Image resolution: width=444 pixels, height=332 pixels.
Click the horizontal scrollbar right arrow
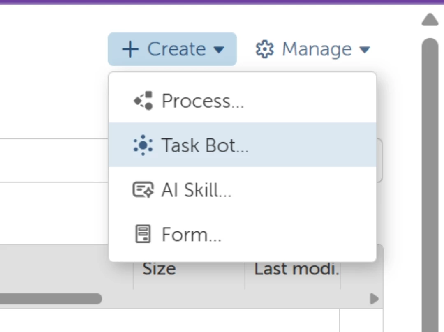374,299
